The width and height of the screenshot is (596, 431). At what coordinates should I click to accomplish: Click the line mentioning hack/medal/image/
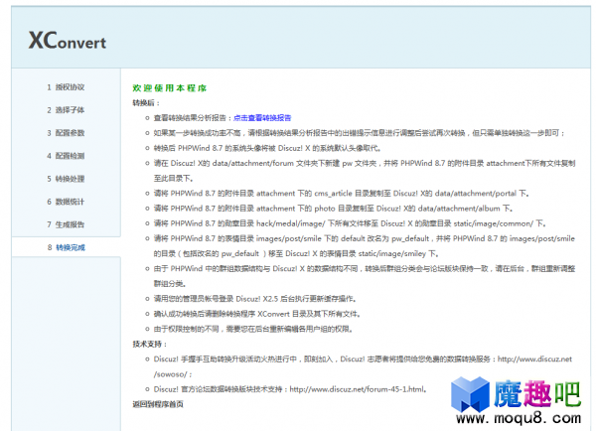[350, 223]
